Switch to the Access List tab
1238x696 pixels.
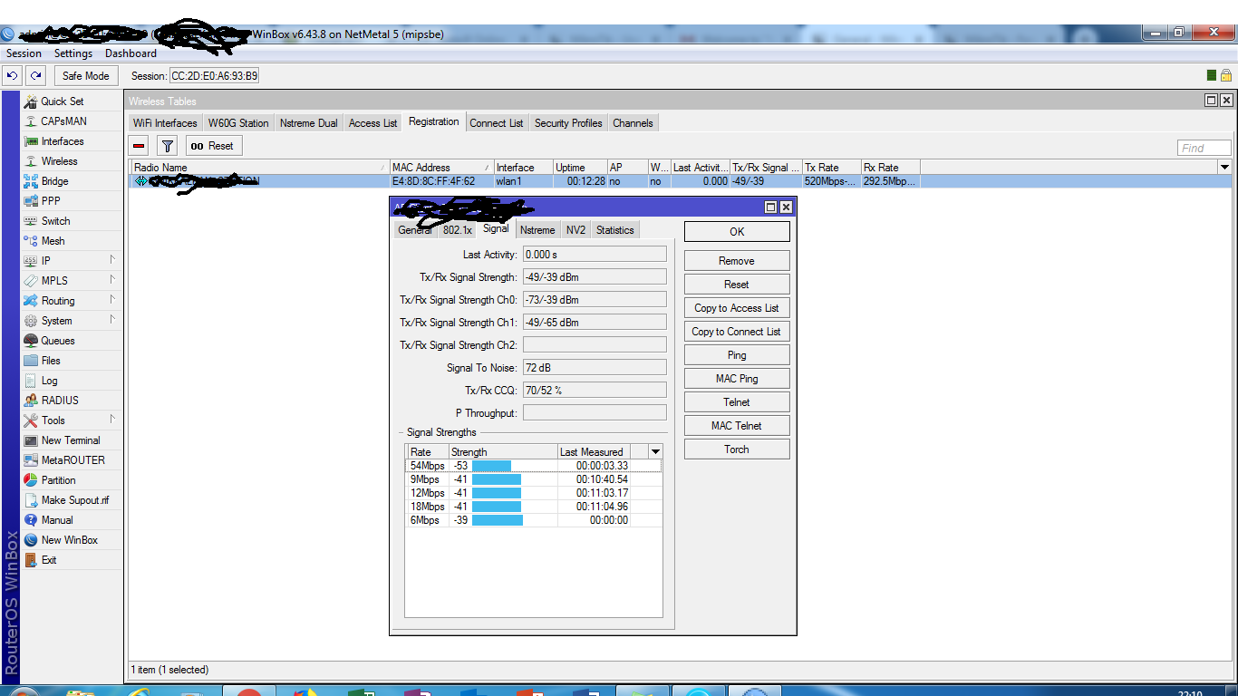[x=372, y=123]
